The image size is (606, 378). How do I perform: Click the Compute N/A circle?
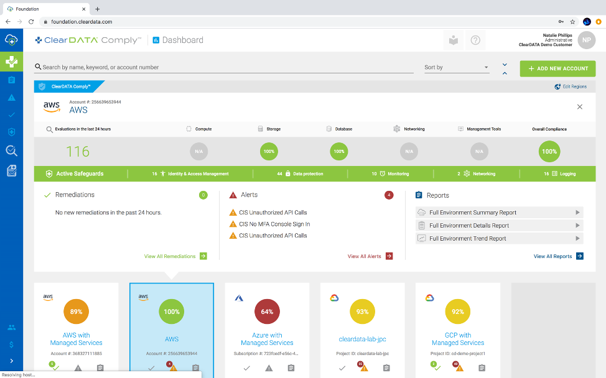click(199, 151)
